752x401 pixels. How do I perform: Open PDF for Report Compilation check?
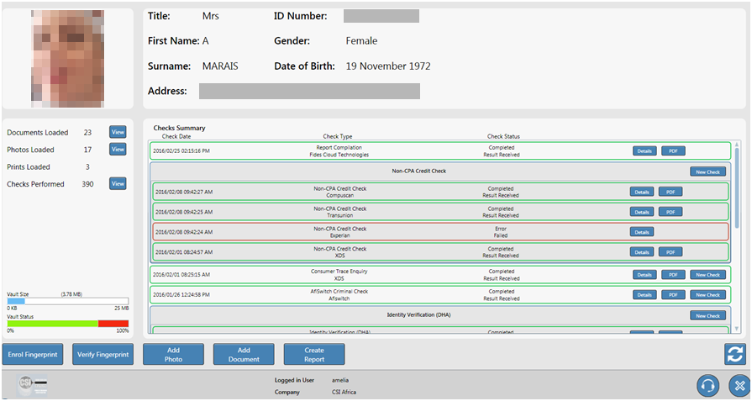click(673, 151)
